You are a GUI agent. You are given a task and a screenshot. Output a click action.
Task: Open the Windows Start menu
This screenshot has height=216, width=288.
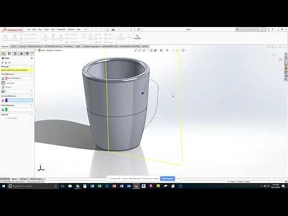[4, 186]
